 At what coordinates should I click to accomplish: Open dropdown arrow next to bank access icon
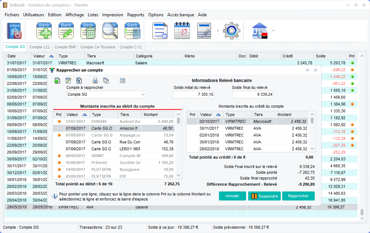(x=273, y=31)
